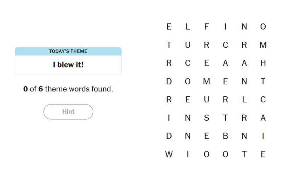Tap the O in the top-right corner

pyautogui.click(x=263, y=27)
